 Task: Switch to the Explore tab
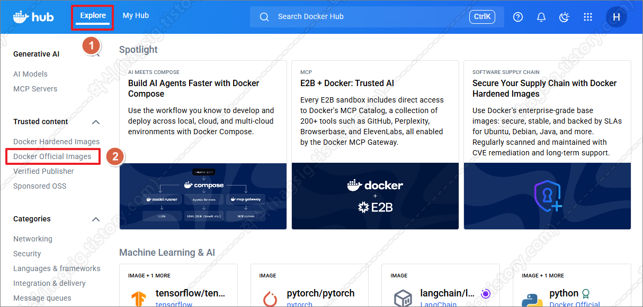pyautogui.click(x=93, y=15)
